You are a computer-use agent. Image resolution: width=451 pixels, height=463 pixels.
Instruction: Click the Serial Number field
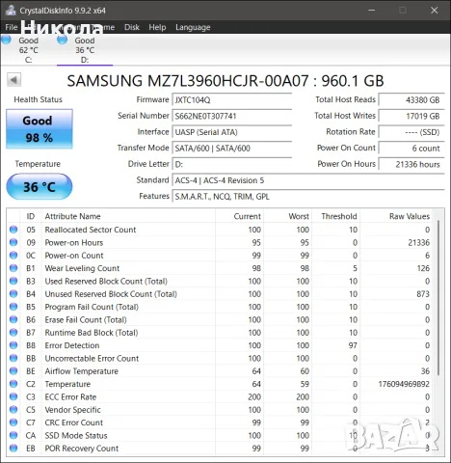231,116
